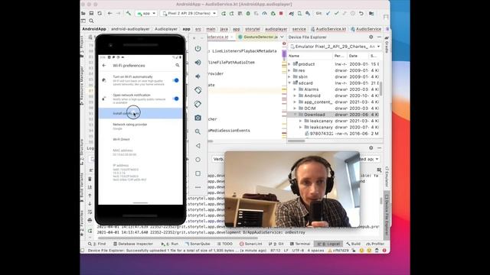Tap 'Network rating provider' on the phone
Viewport: 490px width, 275px height.
click(140, 126)
